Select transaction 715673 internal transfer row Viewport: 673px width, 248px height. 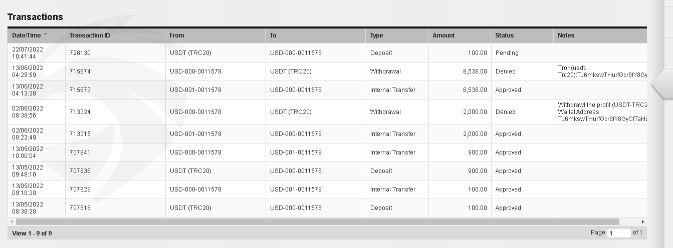tap(327, 90)
